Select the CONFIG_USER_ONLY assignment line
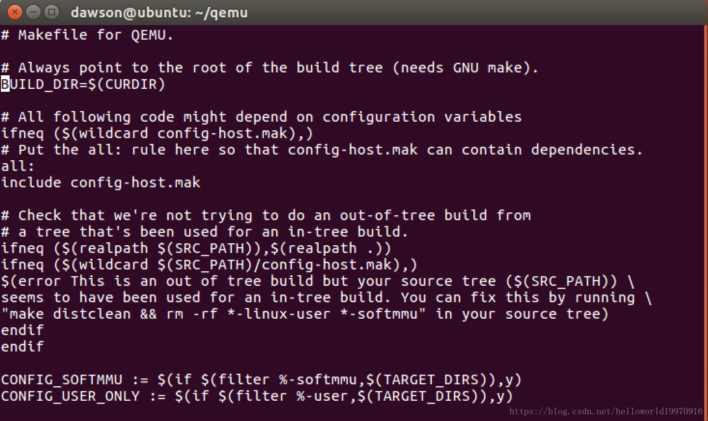The width and height of the screenshot is (708, 421). coord(257,396)
